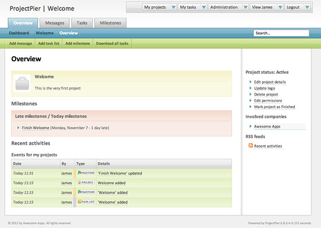
Task: Click the Delete project link
Action: pyautogui.click(x=266, y=95)
